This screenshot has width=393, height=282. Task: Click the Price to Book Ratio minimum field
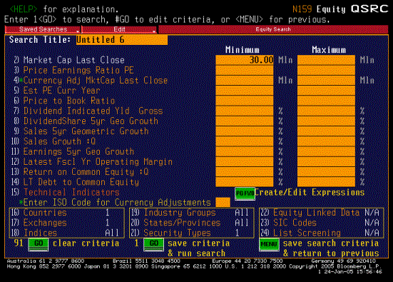(245, 101)
